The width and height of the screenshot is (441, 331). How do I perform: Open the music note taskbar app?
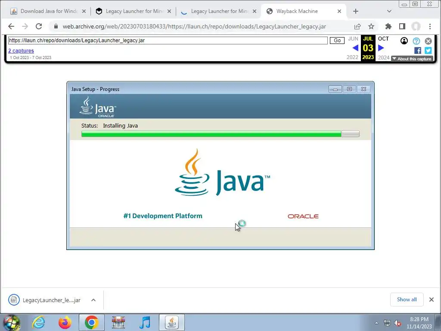point(145,322)
